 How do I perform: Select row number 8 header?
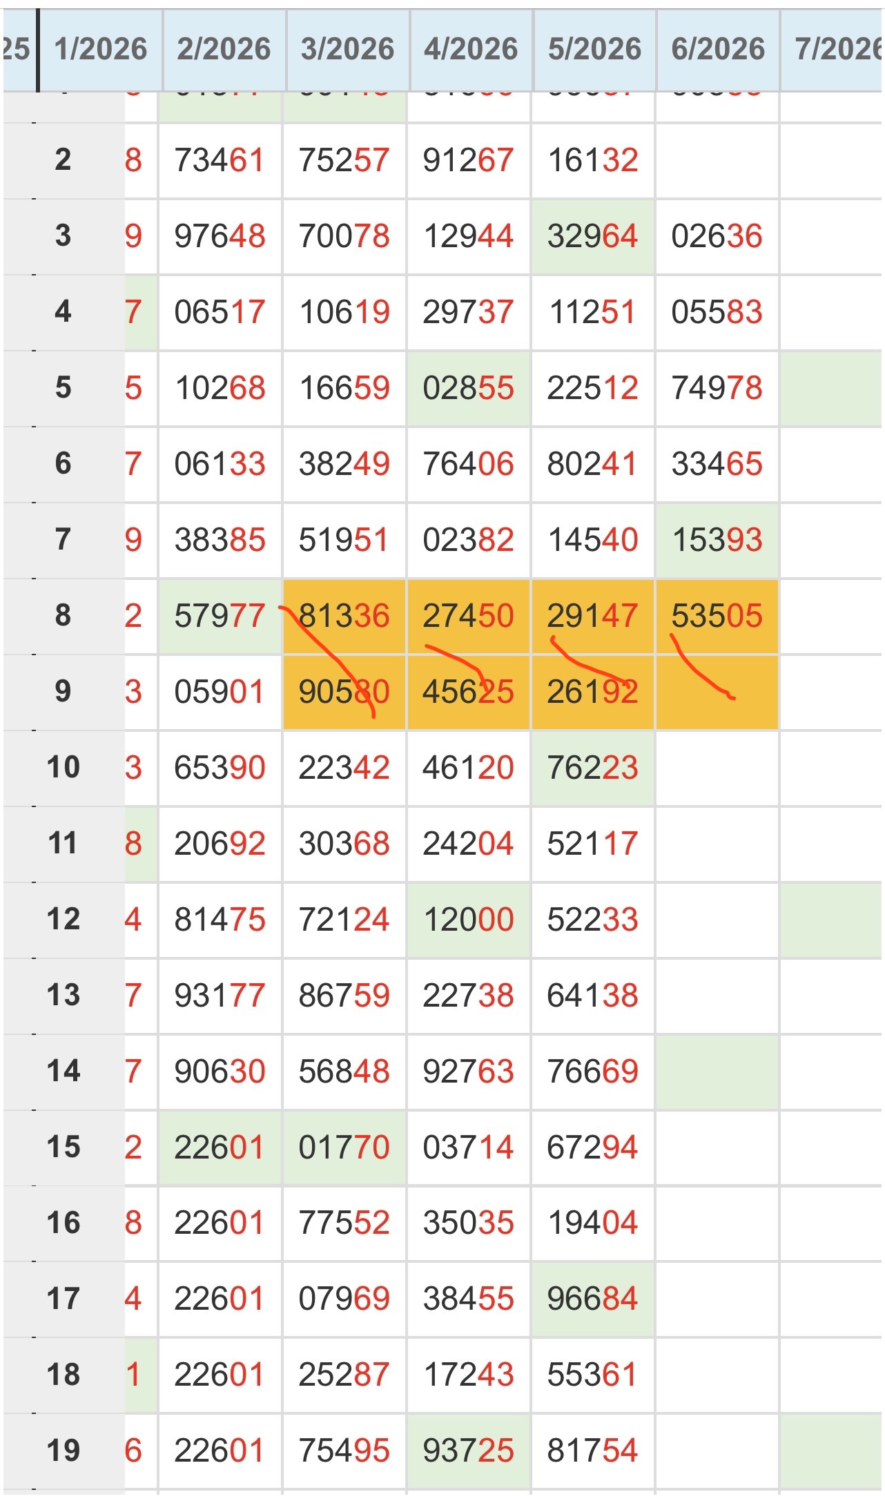[64, 616]
